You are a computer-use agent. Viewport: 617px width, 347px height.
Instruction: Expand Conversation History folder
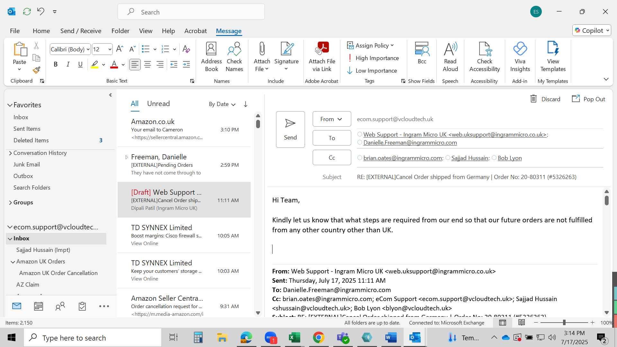[10, 153]
